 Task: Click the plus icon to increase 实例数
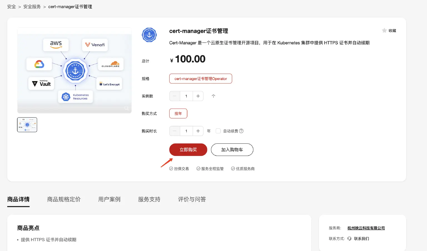tap(198, 96)
